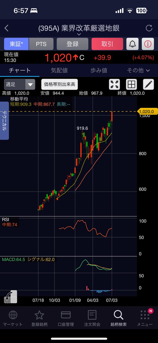Image resolution: width=158 pixels, height=343 pixels.
Task: Select the pencil drawing tool
Action: (148, 84)
